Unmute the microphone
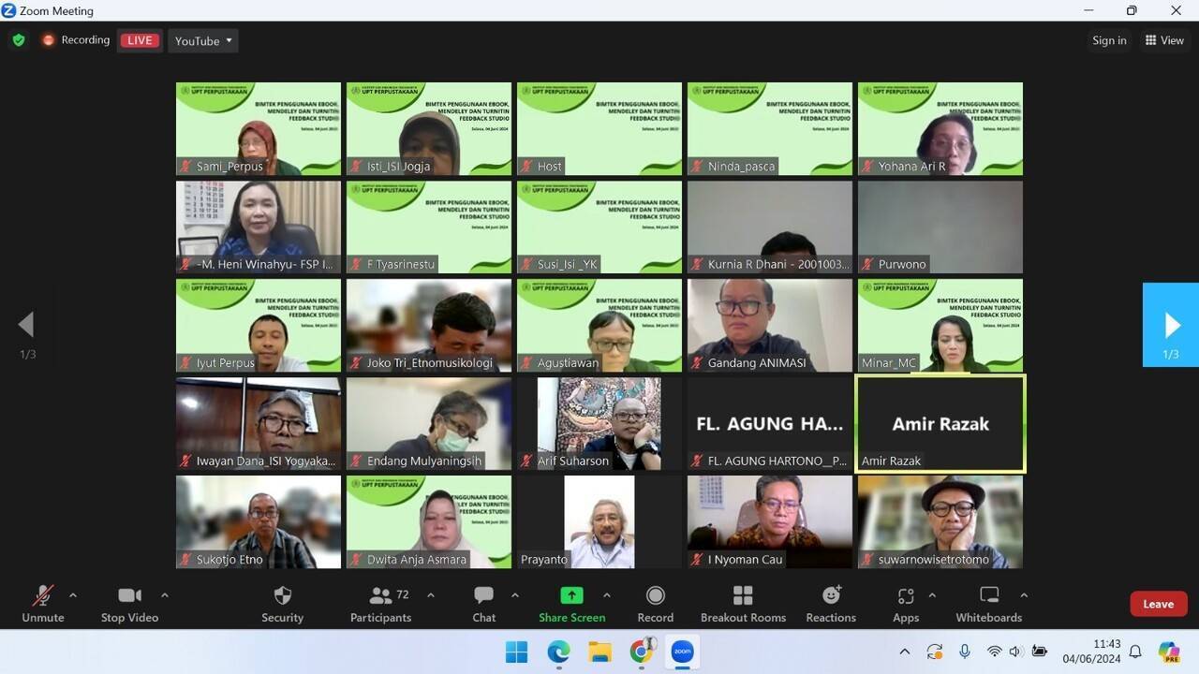Screen dimensions: 1199x674 coord(43,604)
